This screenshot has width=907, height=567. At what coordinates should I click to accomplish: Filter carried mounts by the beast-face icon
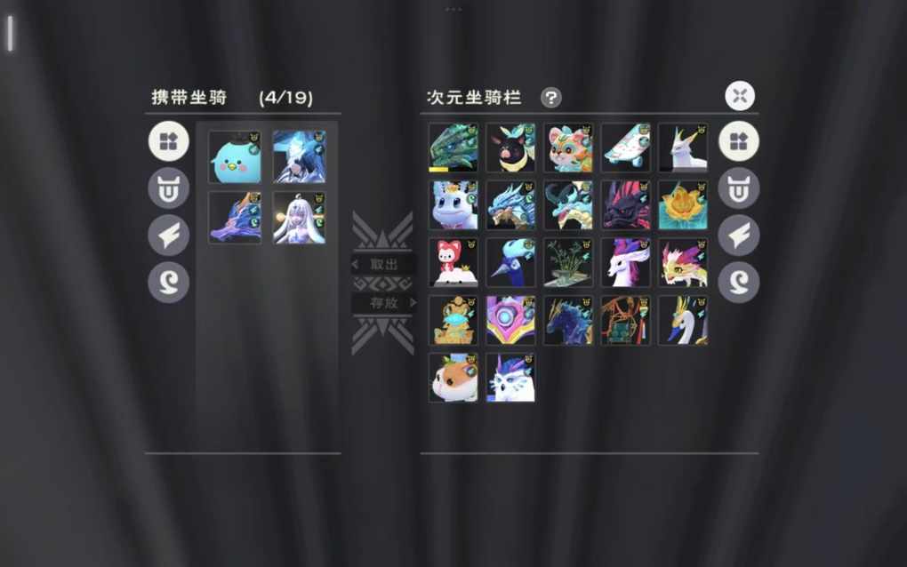click(168, 188)
